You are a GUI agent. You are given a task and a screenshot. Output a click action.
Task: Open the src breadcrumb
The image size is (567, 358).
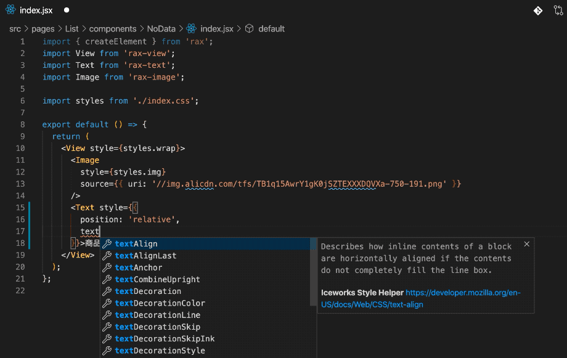15,28
